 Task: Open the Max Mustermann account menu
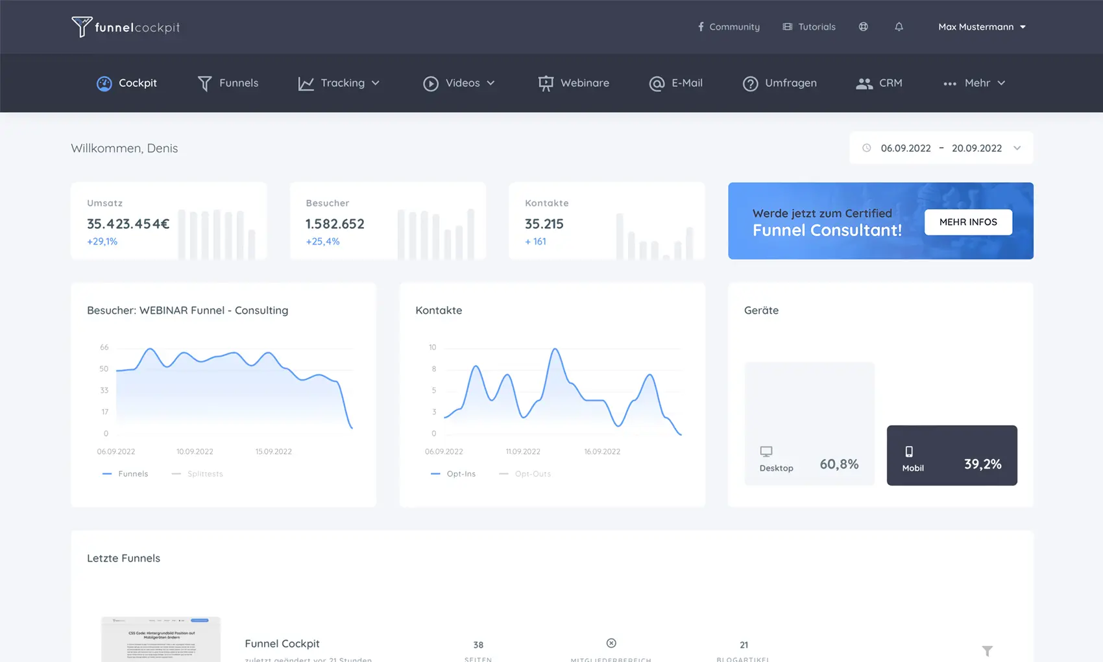tap(982, 27)
